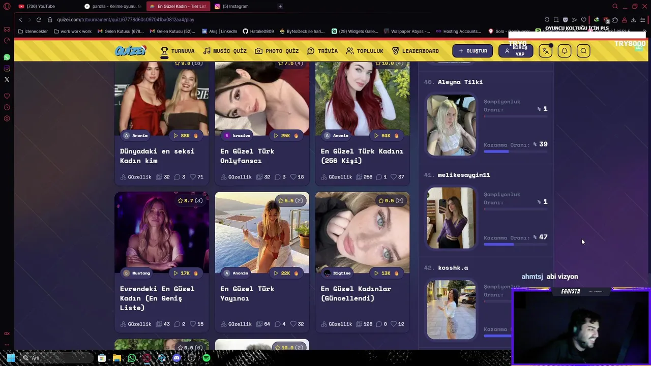The height and width of the screenshot is (366, 651).
Task: Open the sidebar heart bookmarks icon
Action: click(7, 96)
